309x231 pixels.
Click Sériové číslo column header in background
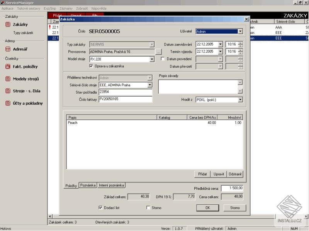289,22
